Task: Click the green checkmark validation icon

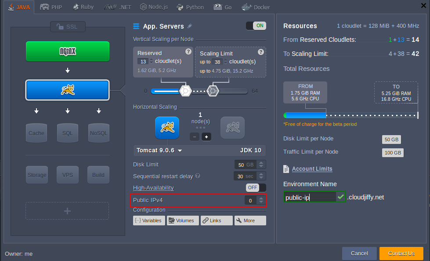Action: (x=340, y=197)
